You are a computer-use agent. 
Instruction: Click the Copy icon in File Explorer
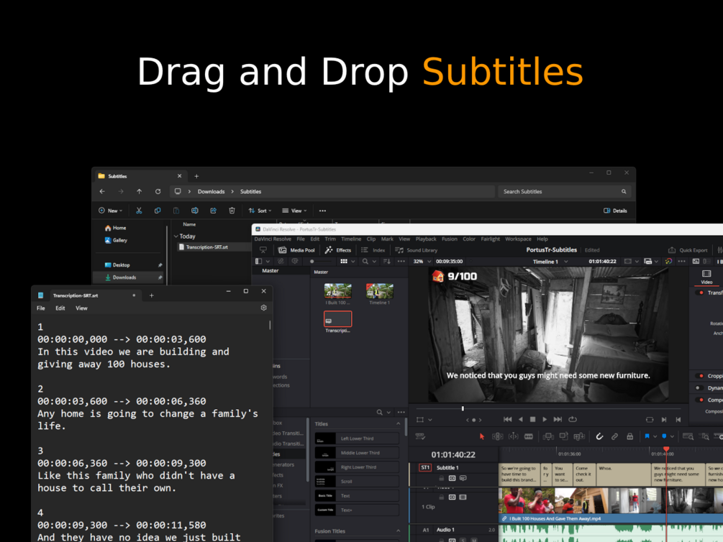pos(158,211)
